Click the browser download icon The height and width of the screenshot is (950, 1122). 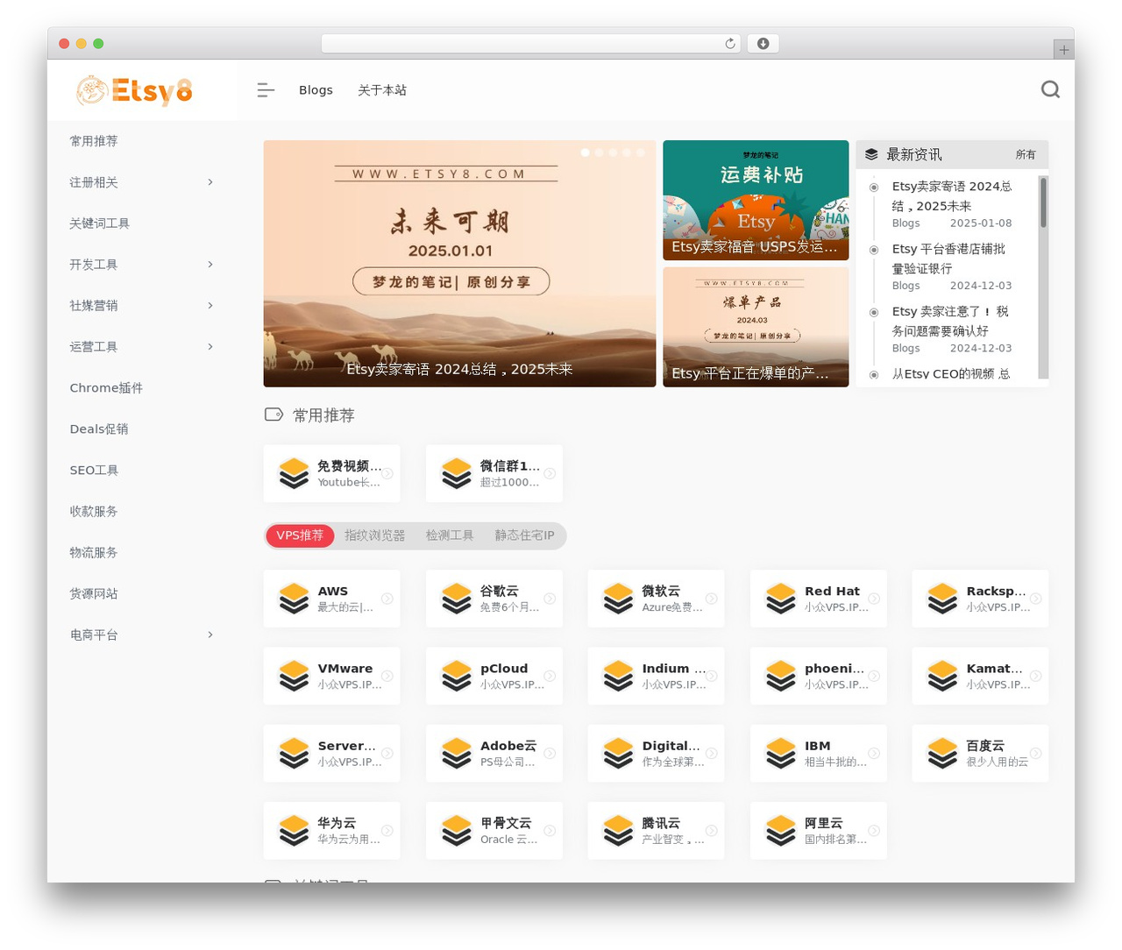pos(763,44)
